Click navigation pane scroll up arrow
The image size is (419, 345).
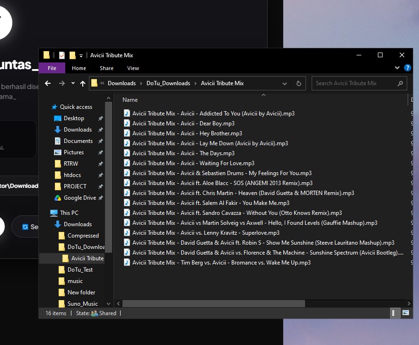click(108, 98)
